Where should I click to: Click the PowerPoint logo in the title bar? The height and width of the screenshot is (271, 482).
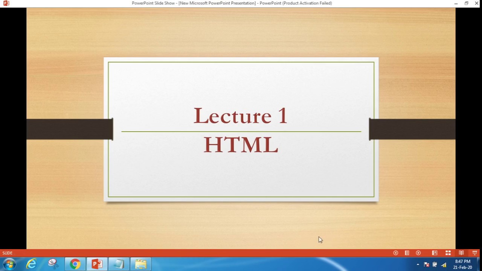pos(6,3)
